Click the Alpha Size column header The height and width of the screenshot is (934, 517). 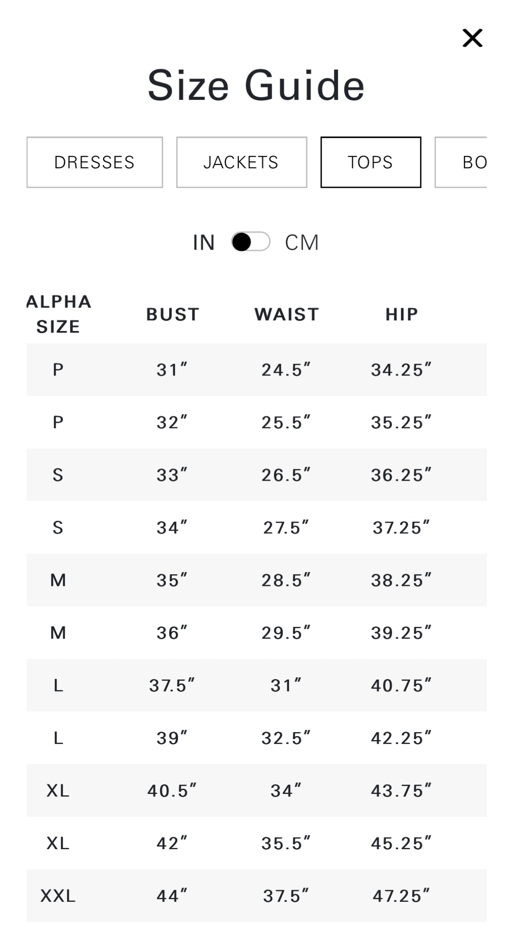point(58,314)
